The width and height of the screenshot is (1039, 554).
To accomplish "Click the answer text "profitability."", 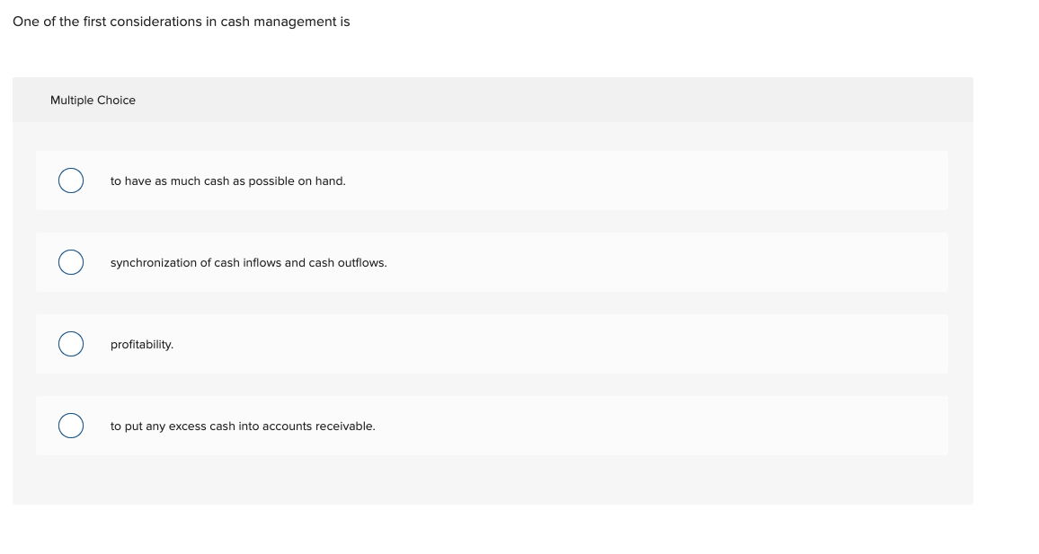I will tap(141, 344).
